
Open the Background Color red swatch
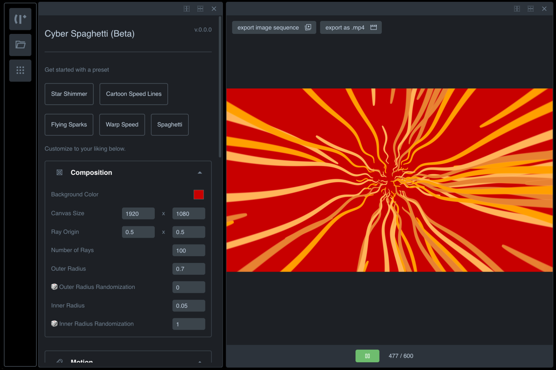199,195
